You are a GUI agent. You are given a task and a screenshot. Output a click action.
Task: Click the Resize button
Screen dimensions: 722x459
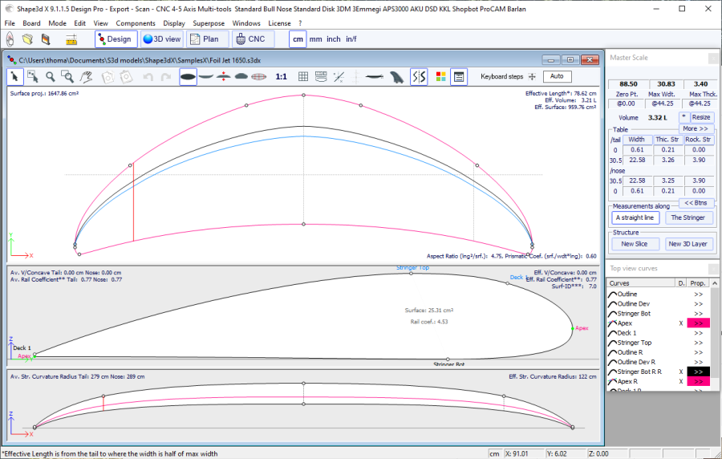[701, 117]
